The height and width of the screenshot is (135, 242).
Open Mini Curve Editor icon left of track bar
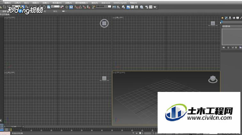click(x=6, y=130)
